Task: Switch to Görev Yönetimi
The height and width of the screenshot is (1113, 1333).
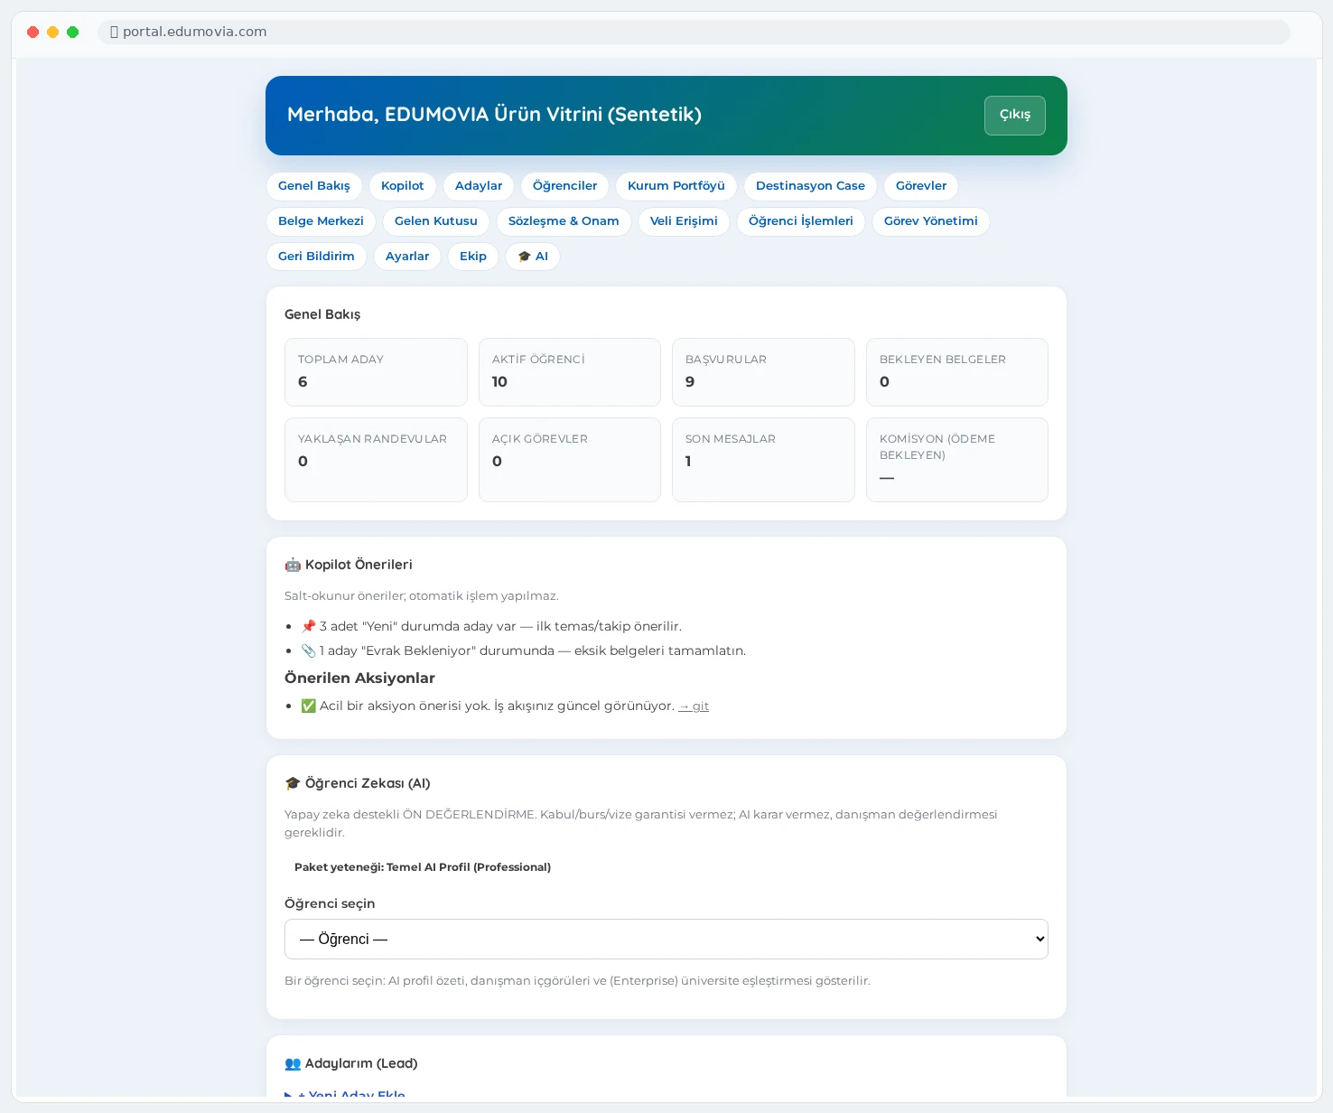Action: (x=930, y=221)
